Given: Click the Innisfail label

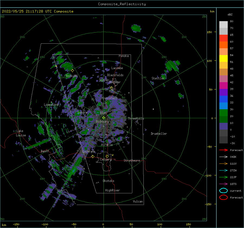Looking at the screenshot, I should coord(110,98).
